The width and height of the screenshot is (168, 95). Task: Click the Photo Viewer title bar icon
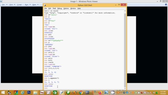click(x=1, y=1)
